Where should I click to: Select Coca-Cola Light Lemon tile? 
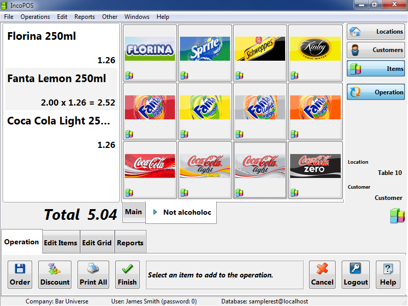click(x=205, y=170)
